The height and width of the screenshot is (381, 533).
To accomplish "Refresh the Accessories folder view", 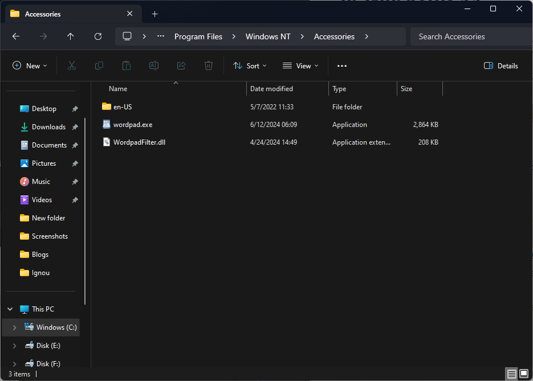I will (98, 36).
